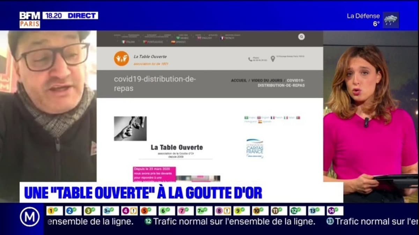Click the orange La Table Ouverte logo

coord(121,58)
